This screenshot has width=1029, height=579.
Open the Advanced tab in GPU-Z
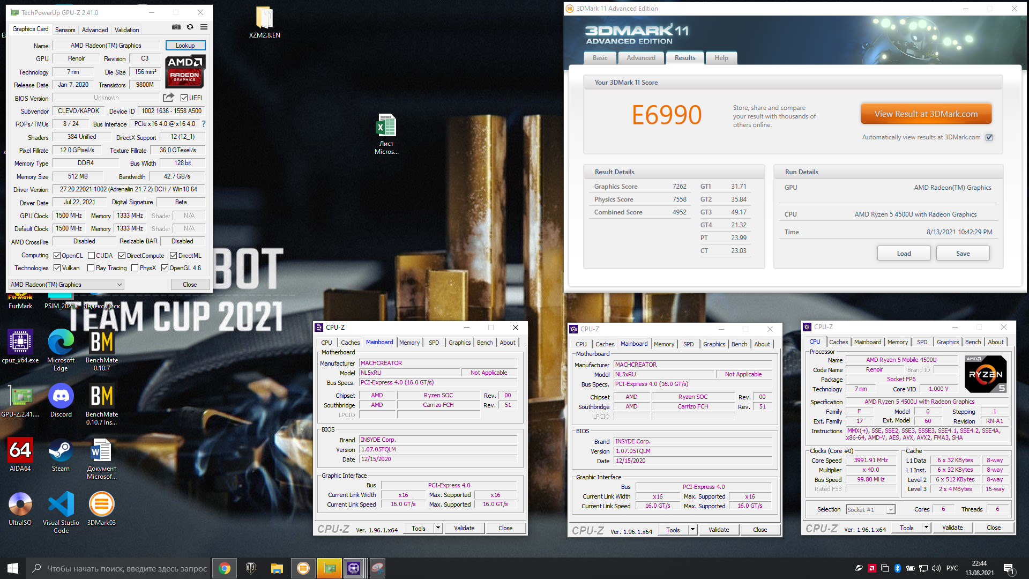[x=95, y=30]
